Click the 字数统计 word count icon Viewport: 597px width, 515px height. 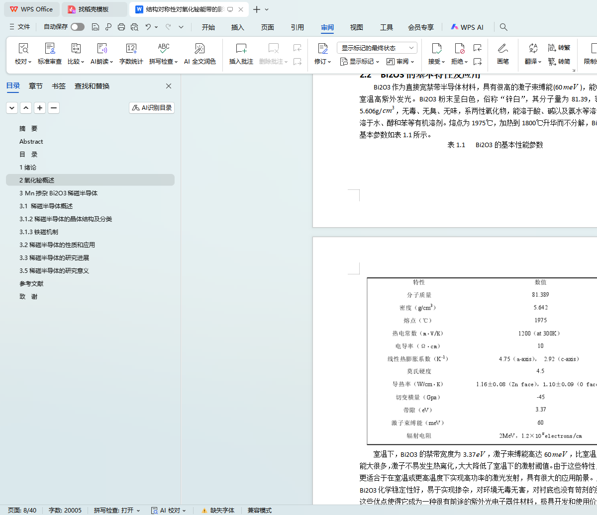pyautogui.click(x=131, y=54)
